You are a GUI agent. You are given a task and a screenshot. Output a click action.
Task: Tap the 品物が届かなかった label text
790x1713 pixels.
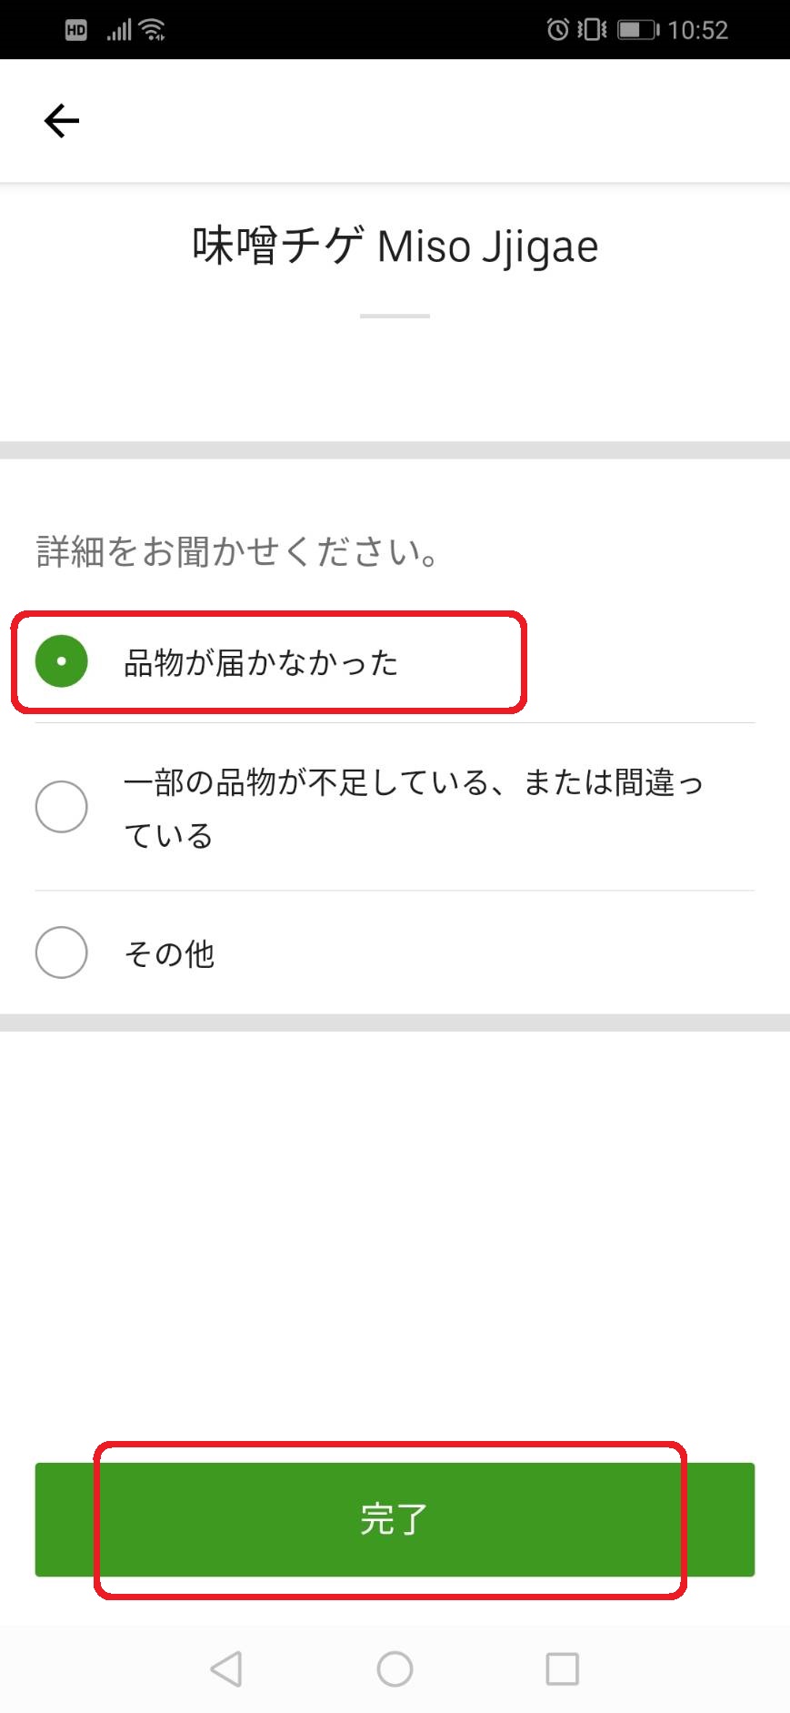[261, 663]
